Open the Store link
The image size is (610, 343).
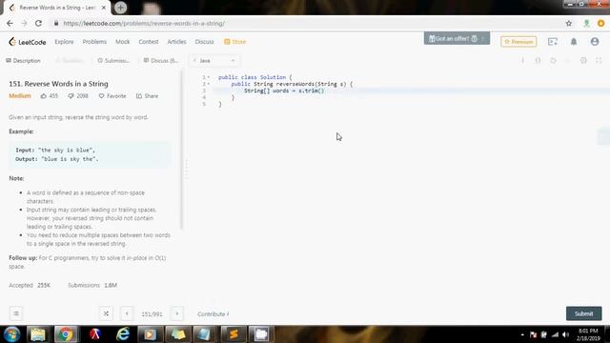[235, 42]
